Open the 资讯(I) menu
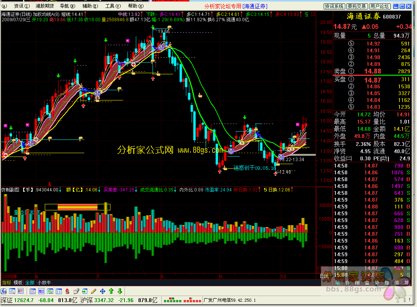 coord(22,6)
